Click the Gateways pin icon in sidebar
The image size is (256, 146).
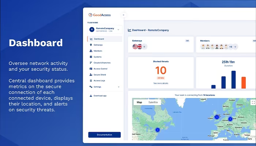(91, 45)
